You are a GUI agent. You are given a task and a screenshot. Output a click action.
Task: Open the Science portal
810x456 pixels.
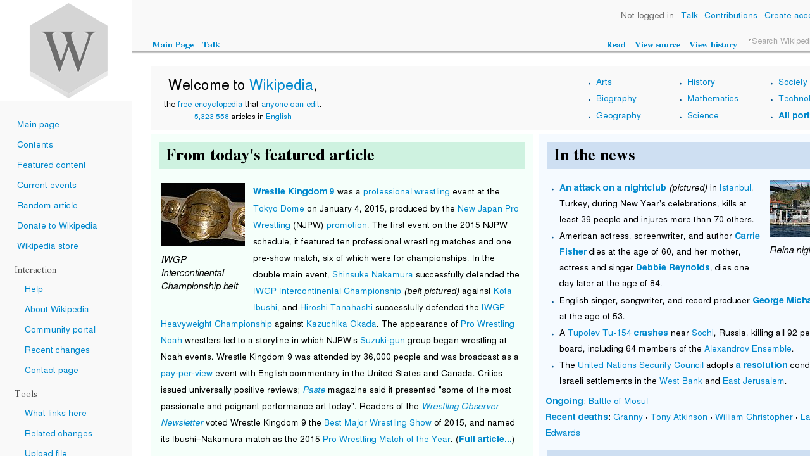tap(703, 116)
